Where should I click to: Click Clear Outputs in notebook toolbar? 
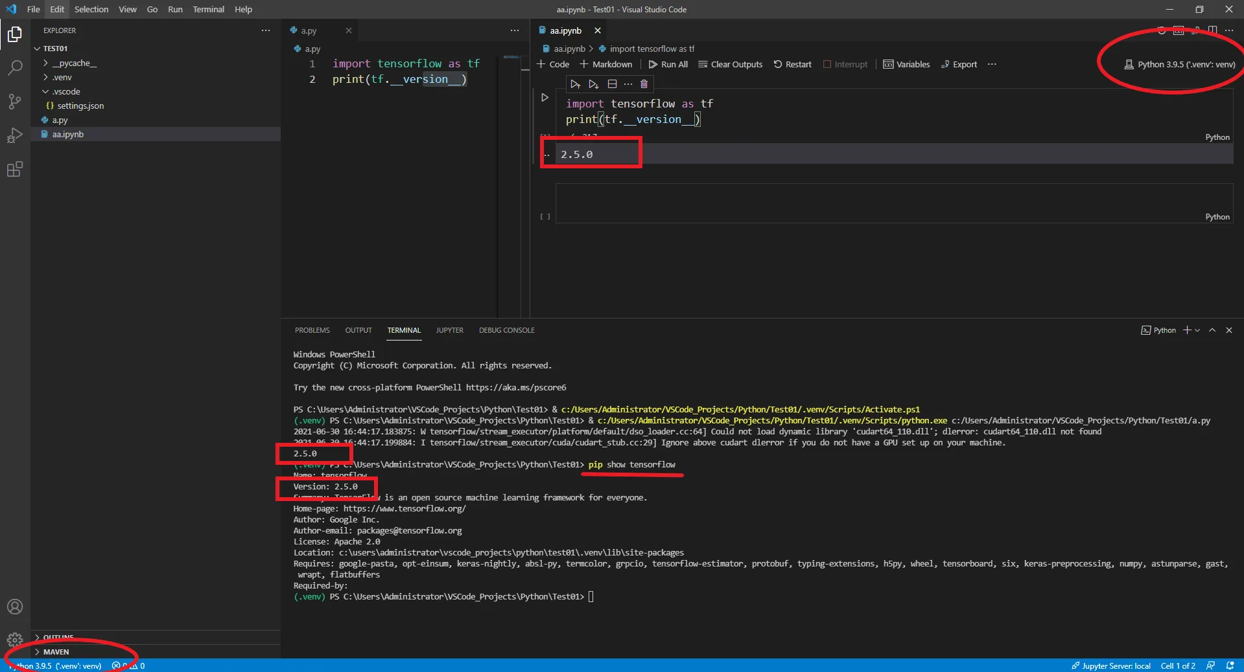pos(730,64)
